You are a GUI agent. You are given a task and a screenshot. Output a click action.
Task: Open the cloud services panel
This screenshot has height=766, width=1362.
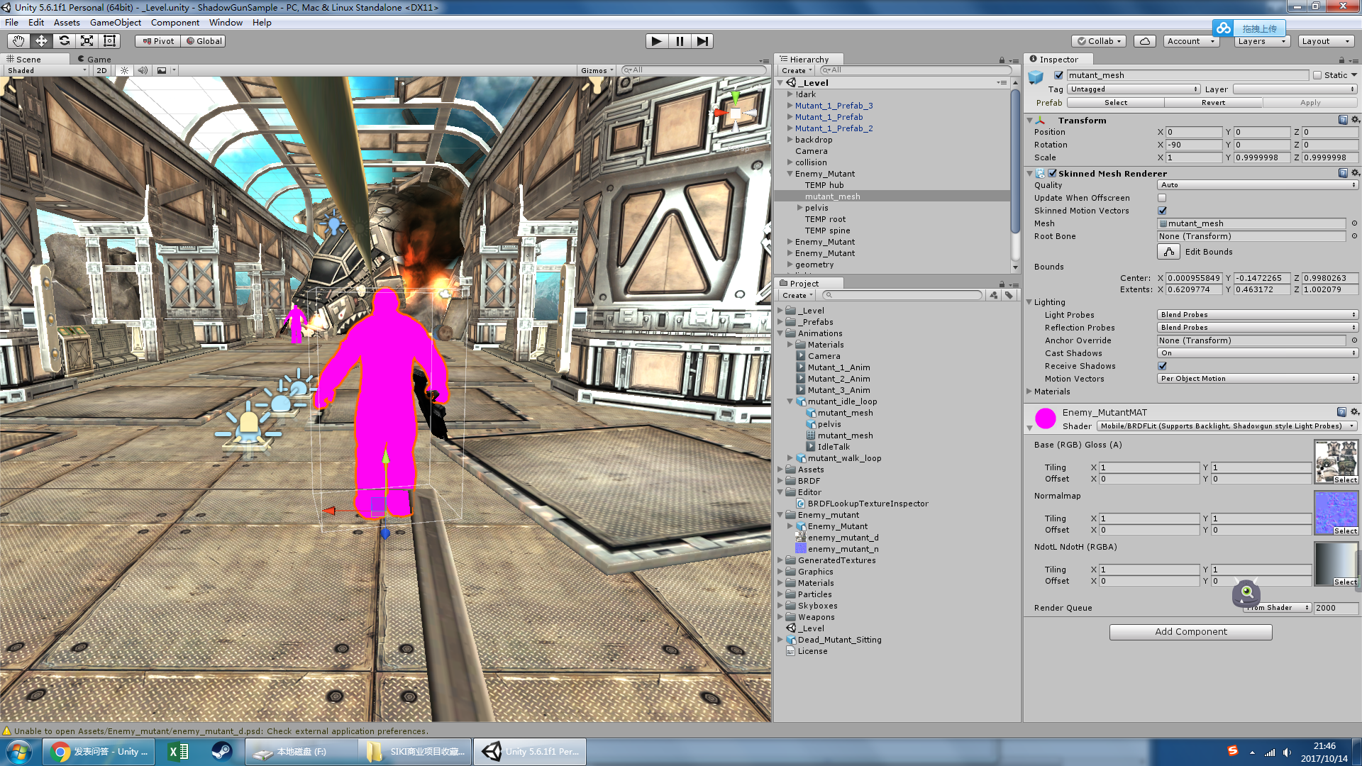click(x=1145, y=41)
